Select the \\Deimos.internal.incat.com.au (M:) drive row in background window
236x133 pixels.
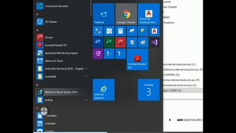click(x=183, y=70)
